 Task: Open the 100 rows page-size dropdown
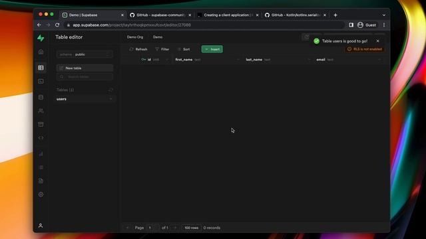click(191, 228)
